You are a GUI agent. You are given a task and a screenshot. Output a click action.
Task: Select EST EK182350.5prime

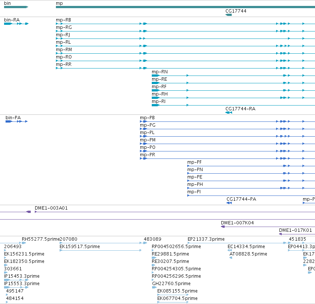24,262
